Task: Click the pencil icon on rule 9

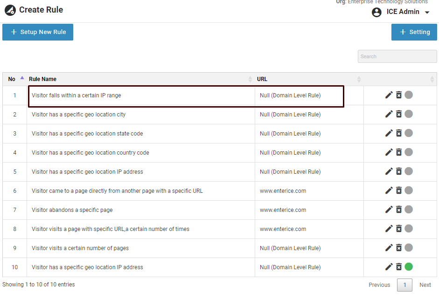Action: click(389, 248)
